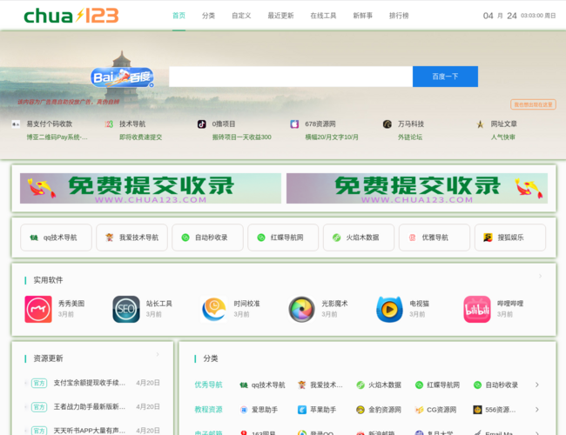
Task: Click 即将收费速提交 ad text
Action: pyautogui.click(x=141, y=137)
